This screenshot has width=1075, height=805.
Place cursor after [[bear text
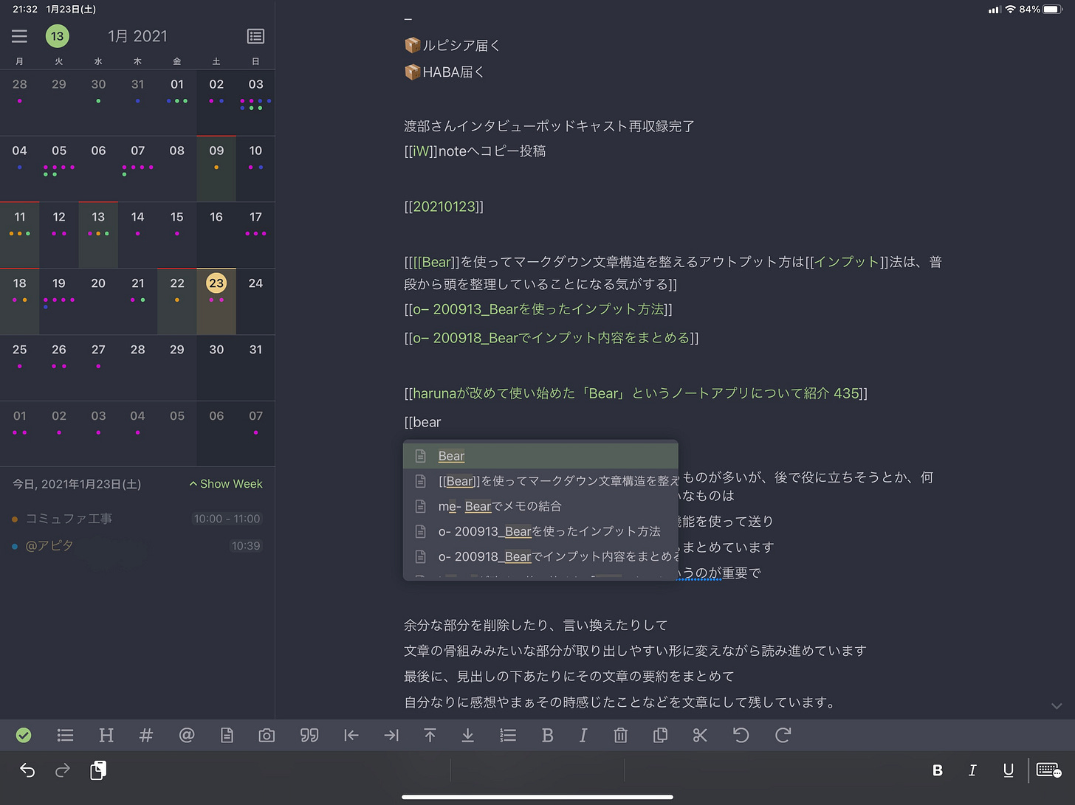point(442,422)
